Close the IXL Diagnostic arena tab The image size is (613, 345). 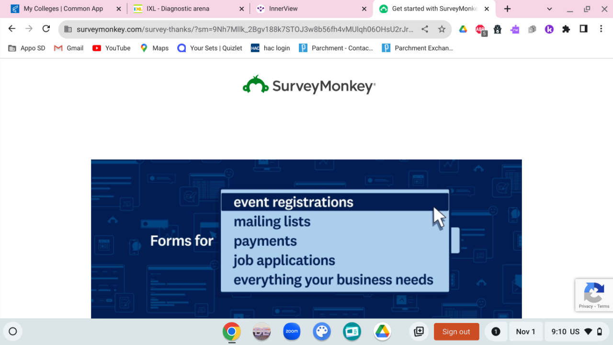(241, 9)
